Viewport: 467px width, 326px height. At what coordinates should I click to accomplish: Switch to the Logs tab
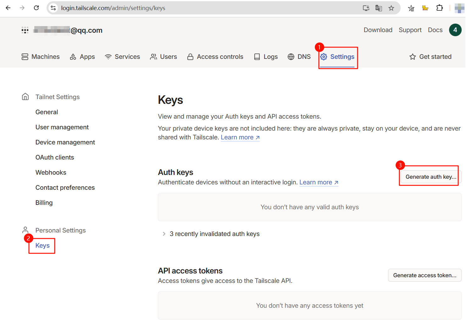pos(266,57)
